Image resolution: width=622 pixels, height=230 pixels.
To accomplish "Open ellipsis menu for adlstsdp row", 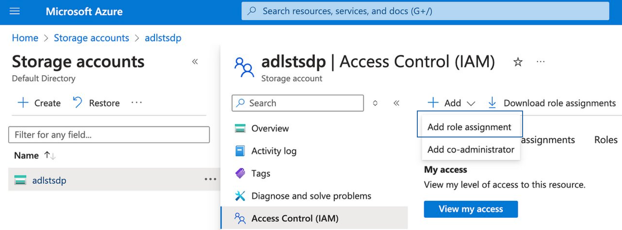I will pos(210,179).
